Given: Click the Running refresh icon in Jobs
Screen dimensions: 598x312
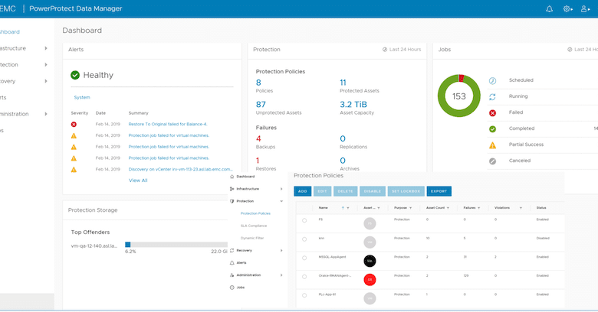Looking at the screenshot, I should [492, 97].
